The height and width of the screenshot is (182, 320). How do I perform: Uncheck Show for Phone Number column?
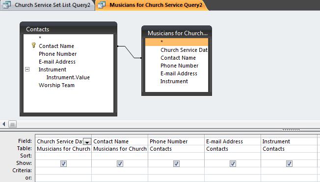tap(176, 163)
